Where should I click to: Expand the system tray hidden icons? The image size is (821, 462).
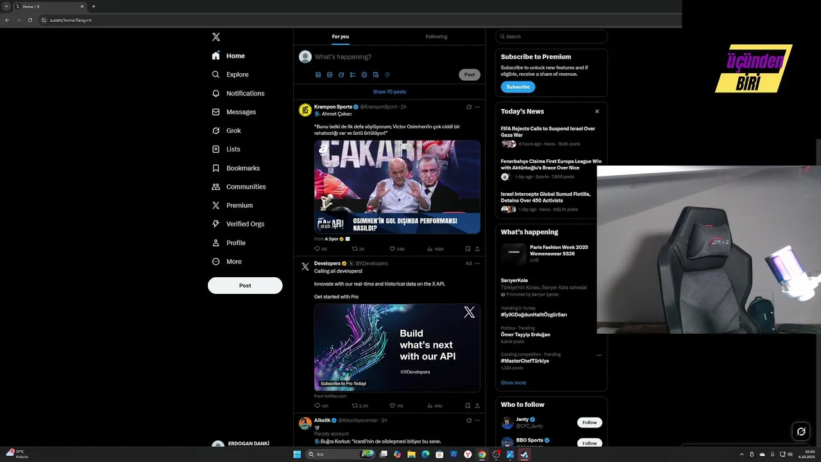742,454
